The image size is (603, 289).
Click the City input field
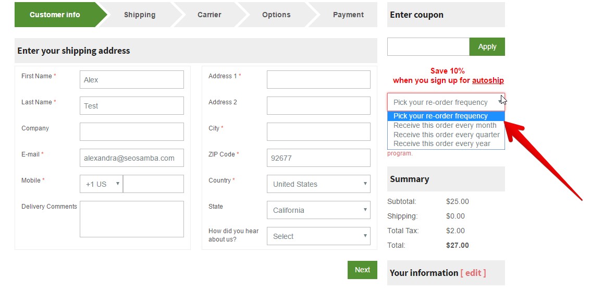point(318,131)
